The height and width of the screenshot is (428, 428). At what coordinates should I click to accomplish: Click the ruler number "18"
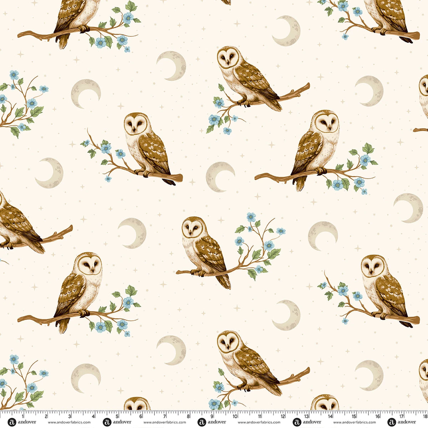pos(424,416)
